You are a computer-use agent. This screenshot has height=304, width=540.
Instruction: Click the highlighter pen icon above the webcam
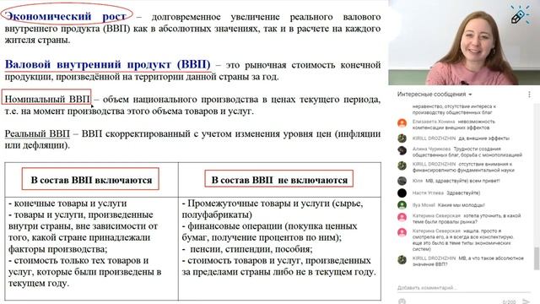click(x=519, y=15)
